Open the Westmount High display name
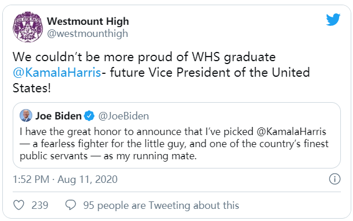 click(x=88, y=21)
